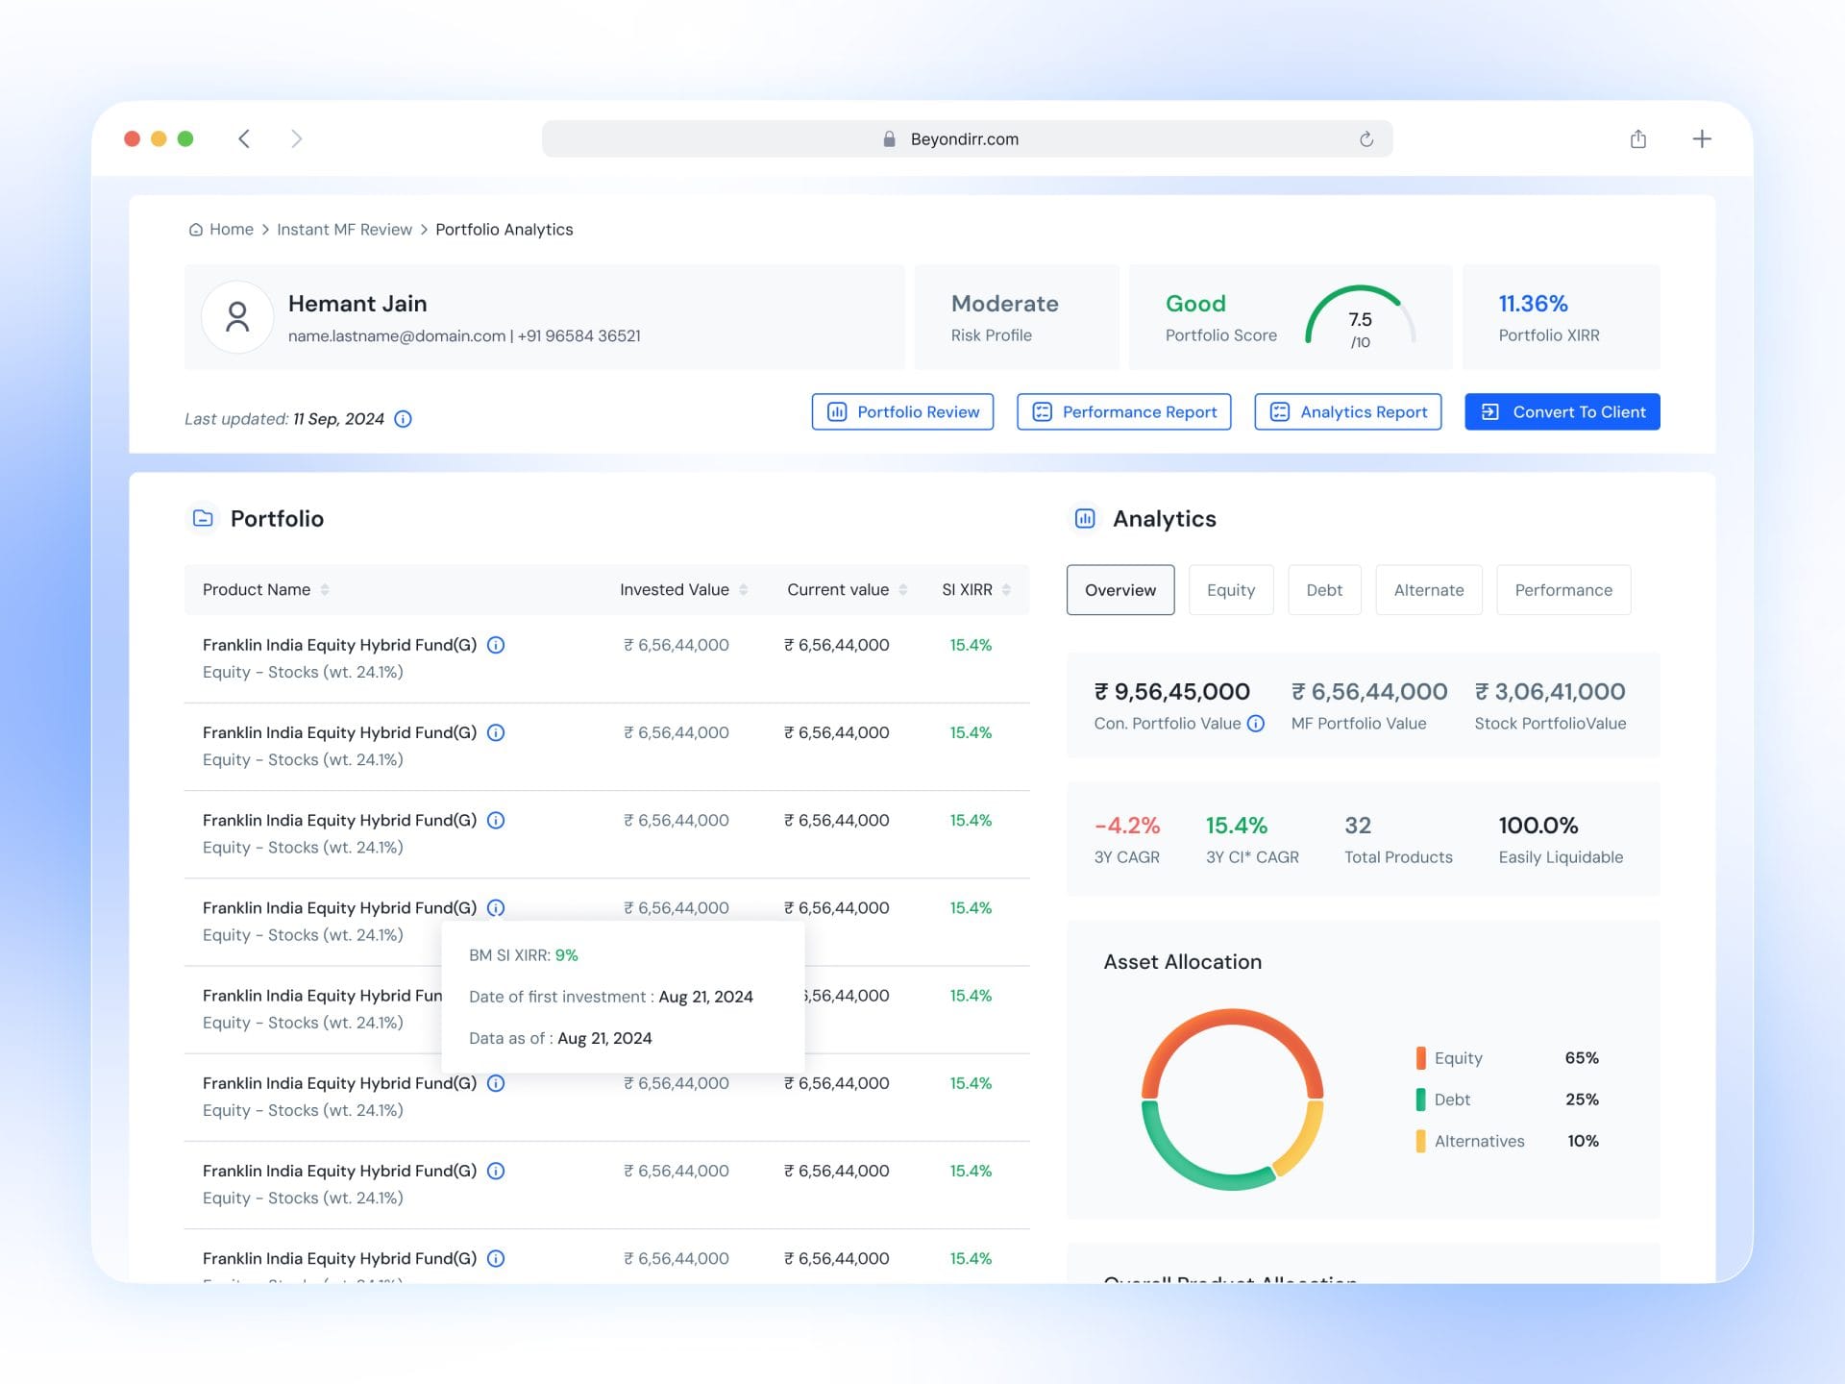Viewport: 1845px width, 1384px height.
Task: Click the 32 Total Products value
Action: click(x=1358, y=826)
